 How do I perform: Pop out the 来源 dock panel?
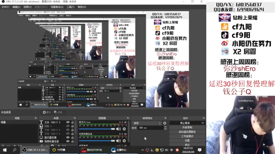click(75, 118)
